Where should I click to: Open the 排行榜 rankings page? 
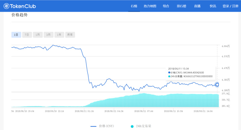pos(181,6)
